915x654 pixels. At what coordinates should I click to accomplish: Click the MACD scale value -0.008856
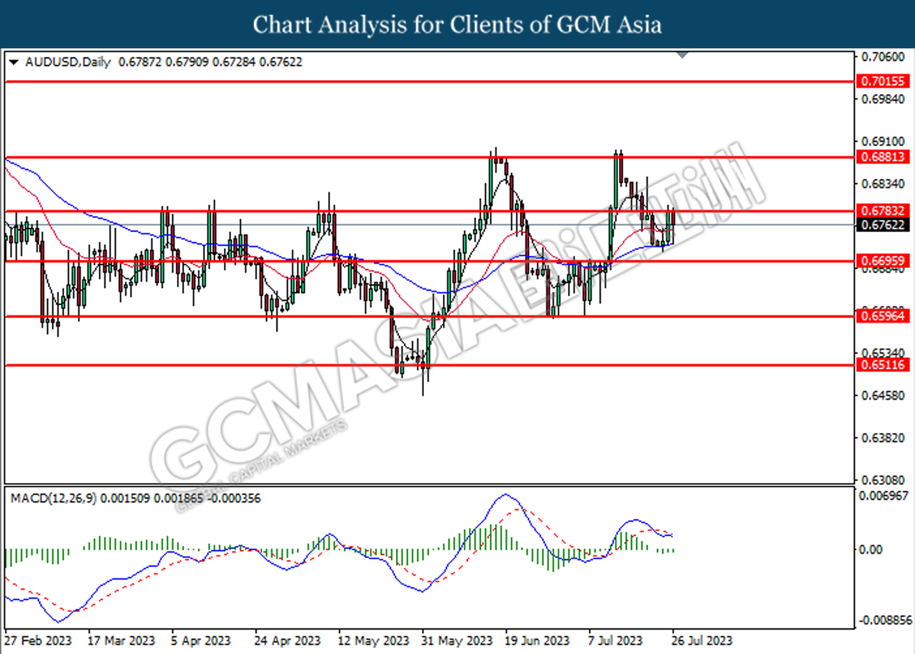pos(885,620)
